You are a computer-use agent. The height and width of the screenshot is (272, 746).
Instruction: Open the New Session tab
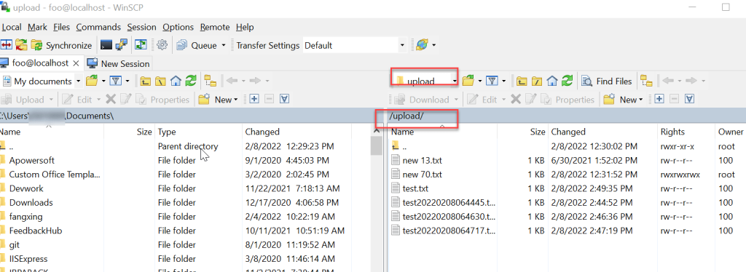click(119, 63)
